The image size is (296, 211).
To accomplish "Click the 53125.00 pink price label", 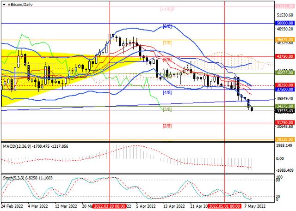I will pyautogui.click(x=285, y=6).
